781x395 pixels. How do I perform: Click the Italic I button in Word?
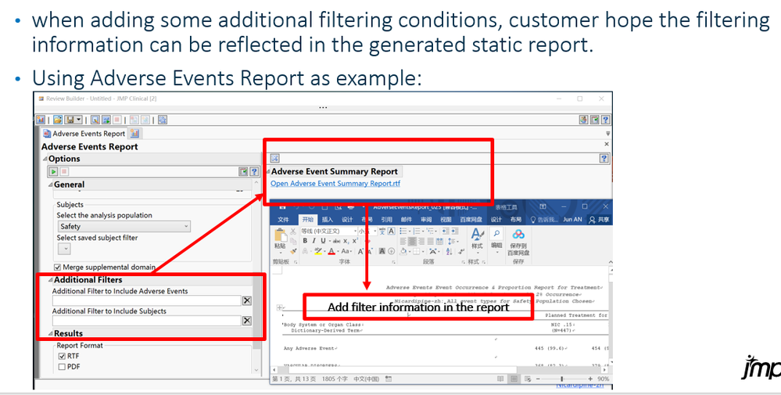click(x=313, y=241)
